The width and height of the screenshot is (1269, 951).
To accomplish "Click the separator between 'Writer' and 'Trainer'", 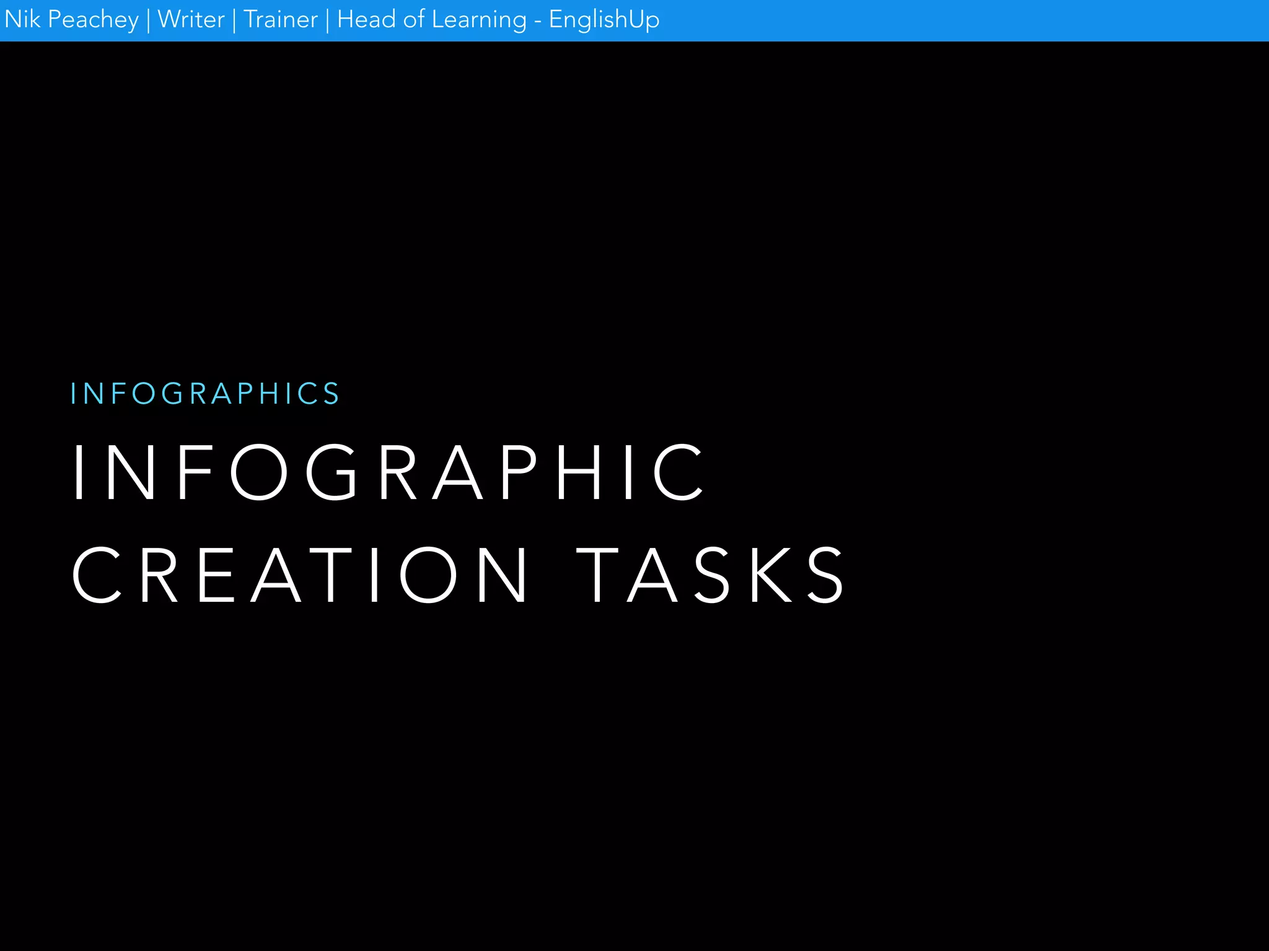I will pos(234,21).
